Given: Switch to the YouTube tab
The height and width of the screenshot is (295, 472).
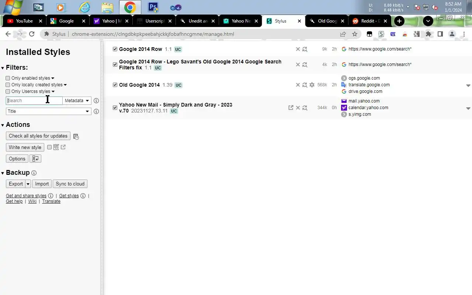Looking at the screenshot, I should (24, 21).
